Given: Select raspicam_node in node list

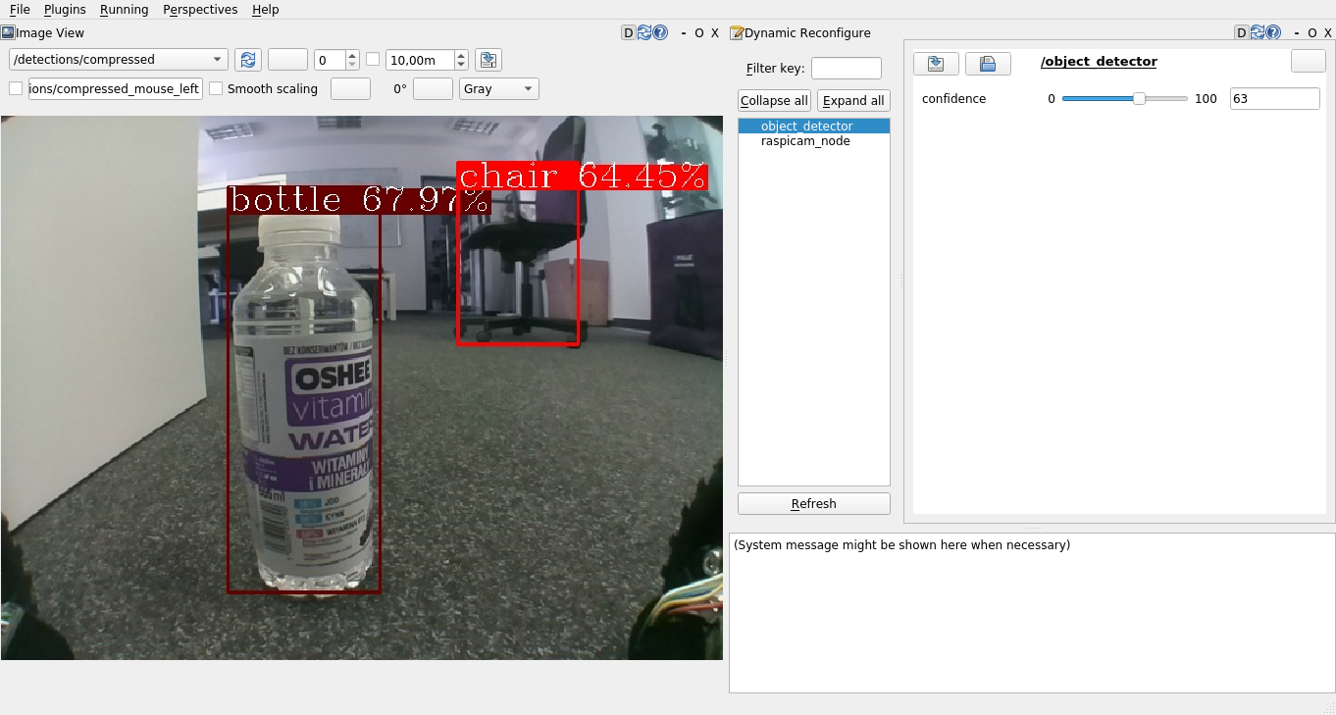Looking at the screenshot, I should point(805,141).
